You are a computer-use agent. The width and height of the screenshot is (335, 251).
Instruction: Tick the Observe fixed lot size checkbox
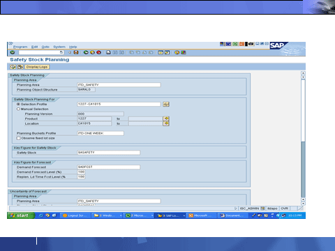[x=19, y=138]
